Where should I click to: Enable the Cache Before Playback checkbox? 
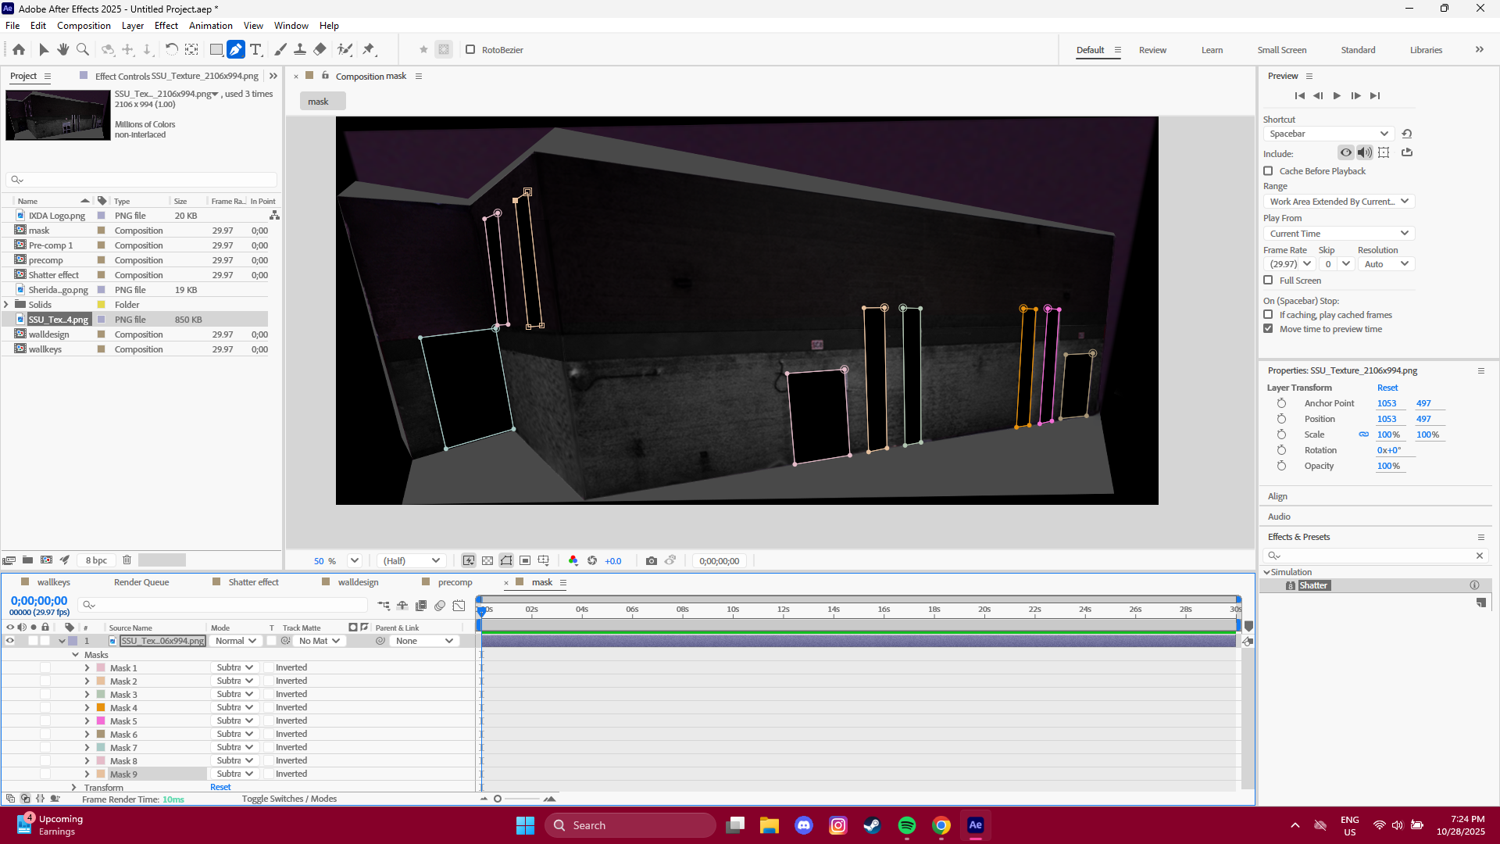[x=1268, y=170]
